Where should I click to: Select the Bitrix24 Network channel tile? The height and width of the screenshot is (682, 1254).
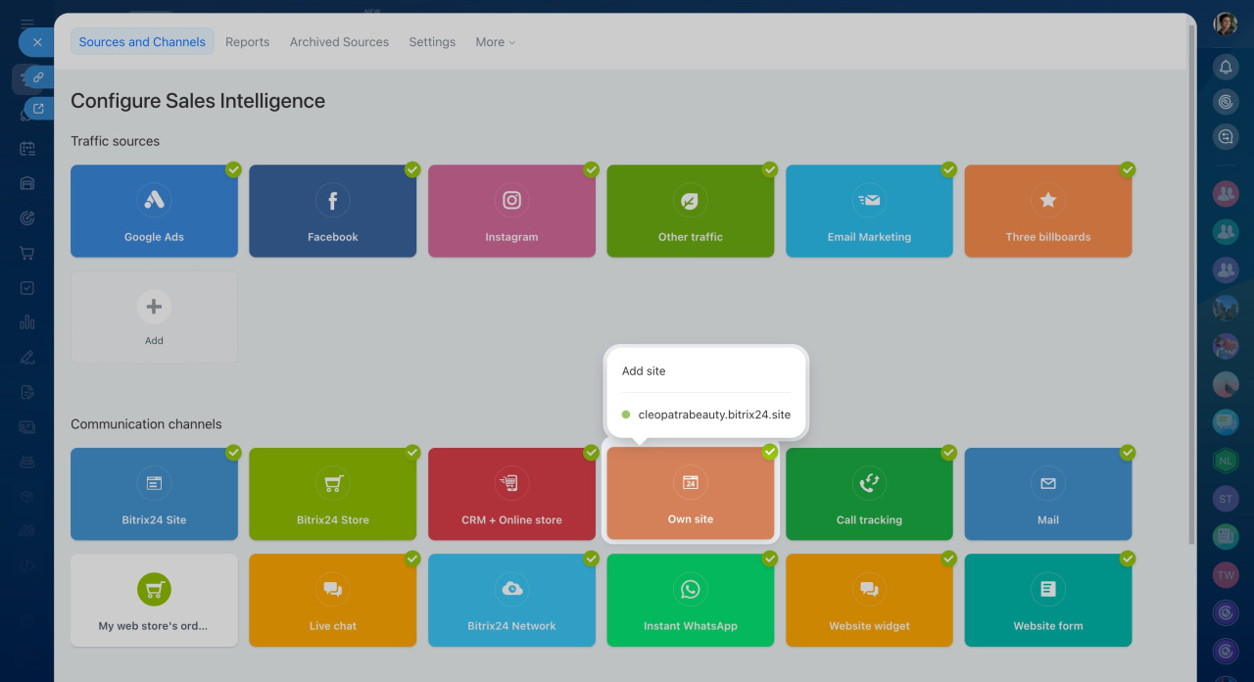point(511,600)
